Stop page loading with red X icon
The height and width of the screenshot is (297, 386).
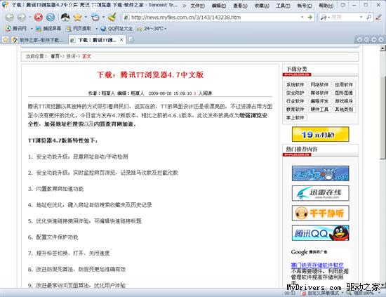pyautogui.click(x=38, y=17)
